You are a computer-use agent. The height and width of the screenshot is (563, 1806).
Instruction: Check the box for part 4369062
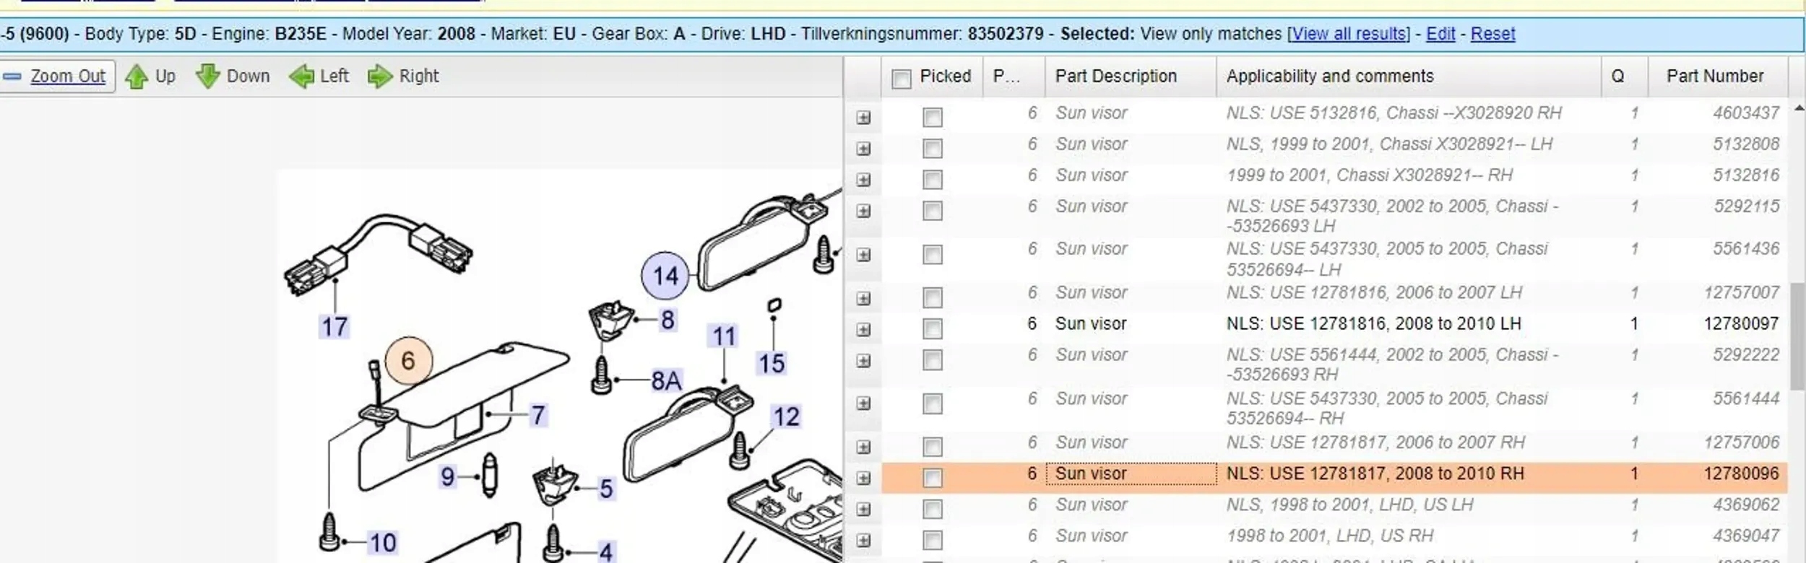[933, 509]
